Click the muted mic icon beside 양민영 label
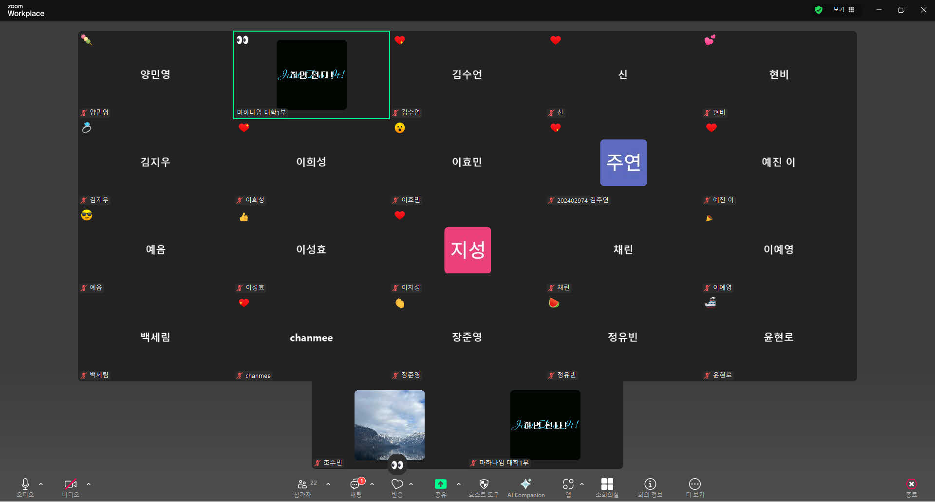This screenshot has width=935, height=502. pyautogui.click(x=84, y=112)
